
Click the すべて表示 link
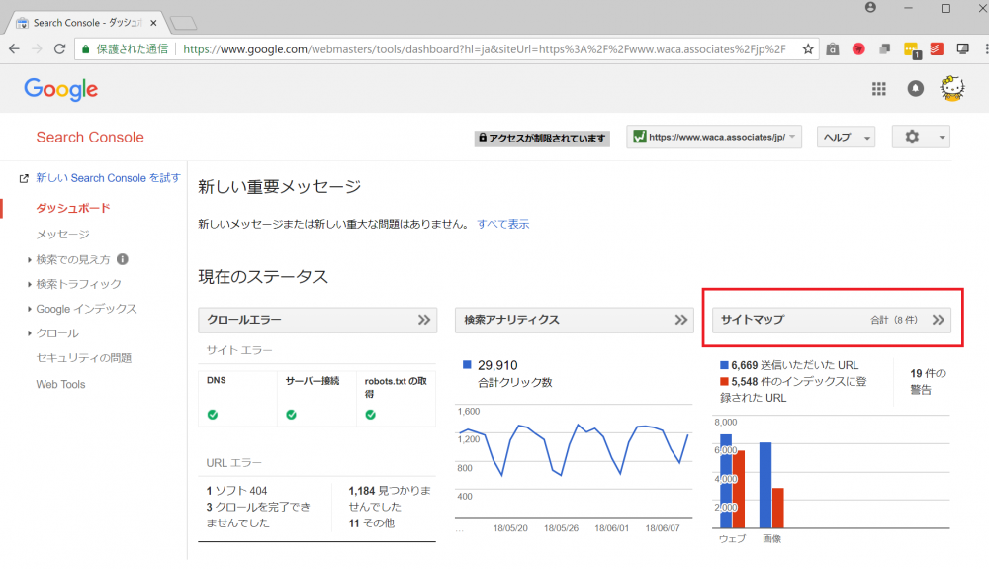pos(502,224)
